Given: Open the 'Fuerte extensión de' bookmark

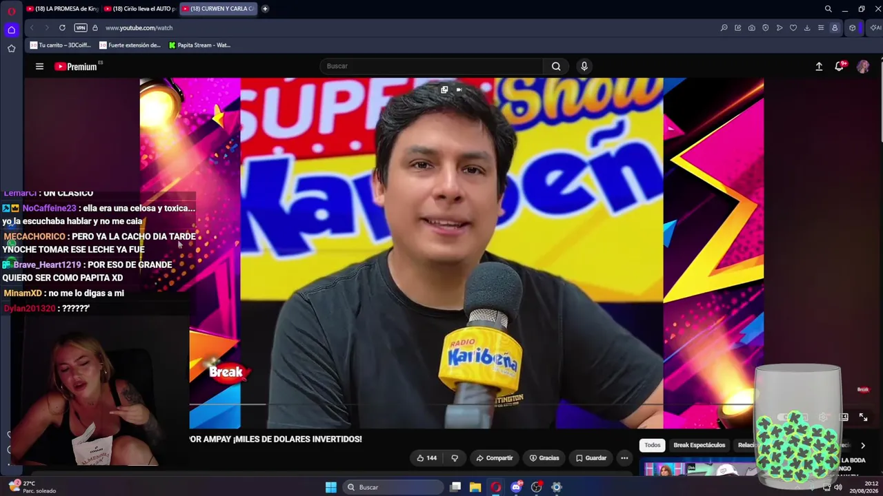Looking at the screenshot, I should pyautogui.click(x=130, y=45).
